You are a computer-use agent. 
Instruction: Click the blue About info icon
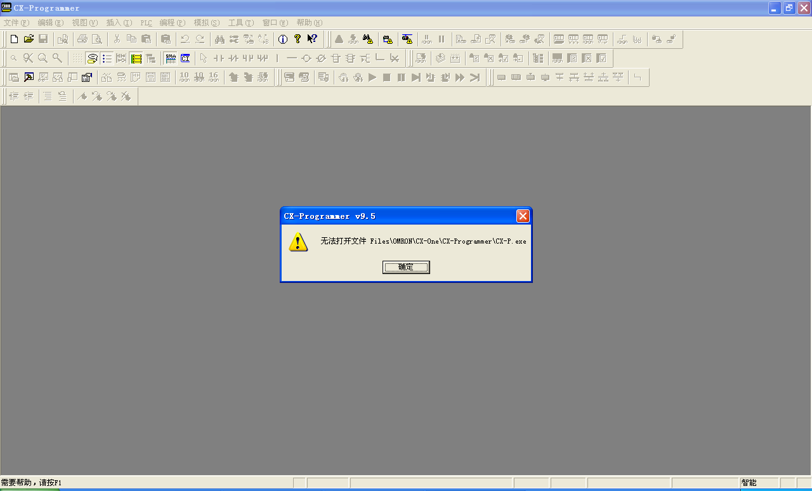click(x=283, y=39)
